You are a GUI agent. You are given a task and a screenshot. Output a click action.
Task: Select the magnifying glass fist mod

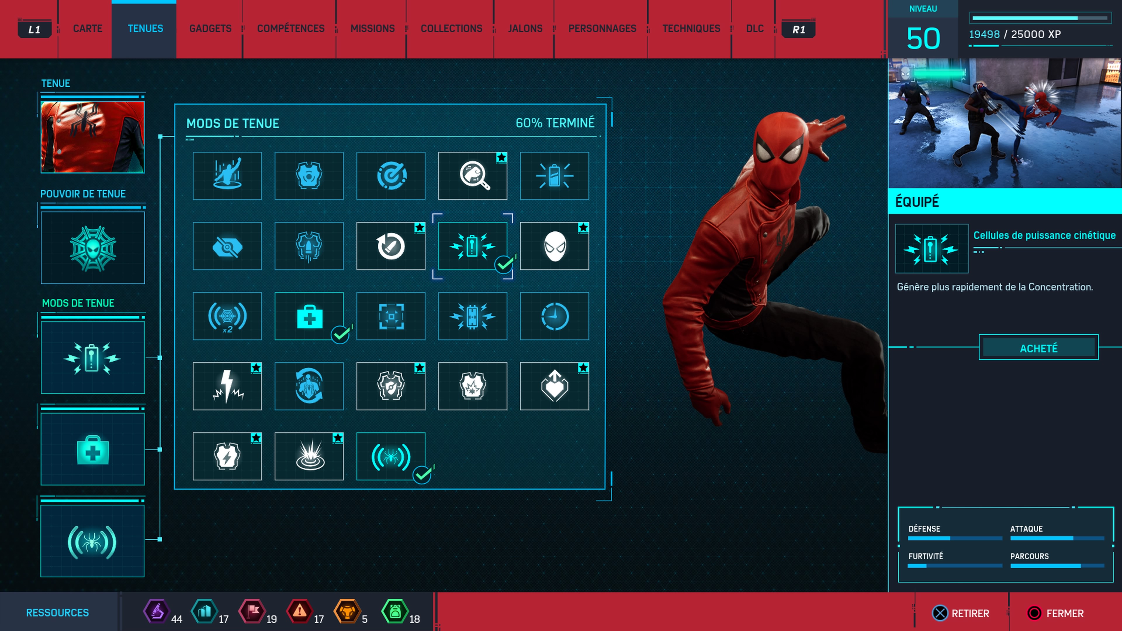472,176
